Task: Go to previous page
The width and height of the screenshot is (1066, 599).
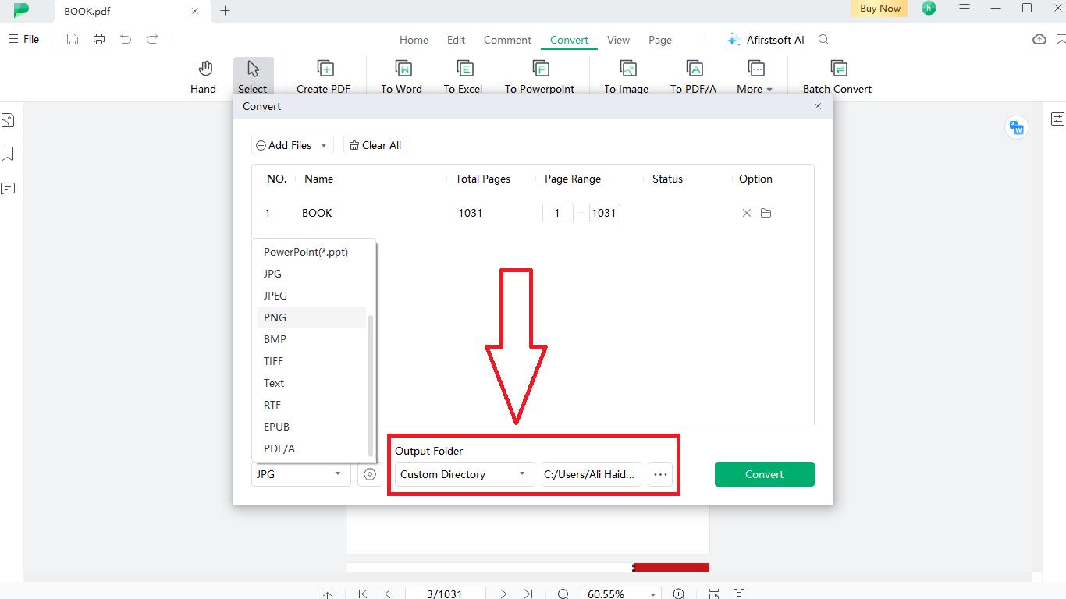Action: coord(388,594)
